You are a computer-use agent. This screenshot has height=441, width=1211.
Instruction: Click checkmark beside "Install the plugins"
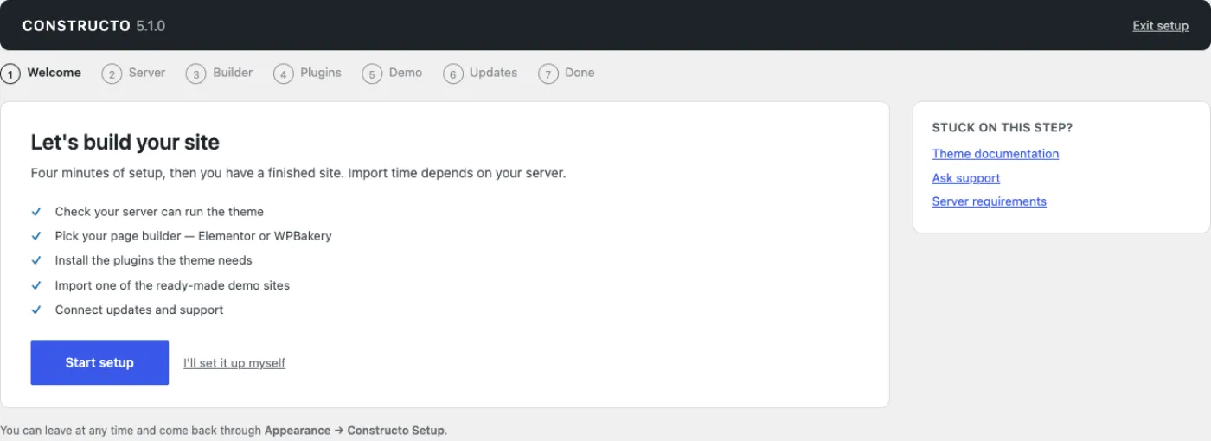click(36, 260)
